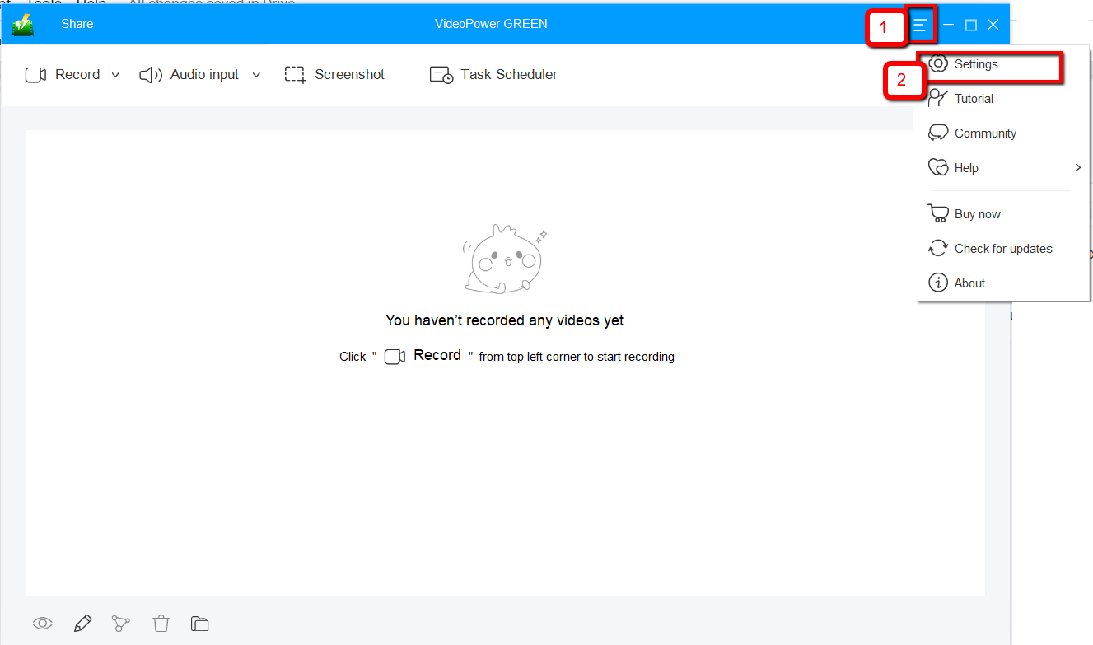Image resolution: width=1093 pixels, height=645 pixels.
Task: Click the trash delete icon
Action: tap(161, 624)
